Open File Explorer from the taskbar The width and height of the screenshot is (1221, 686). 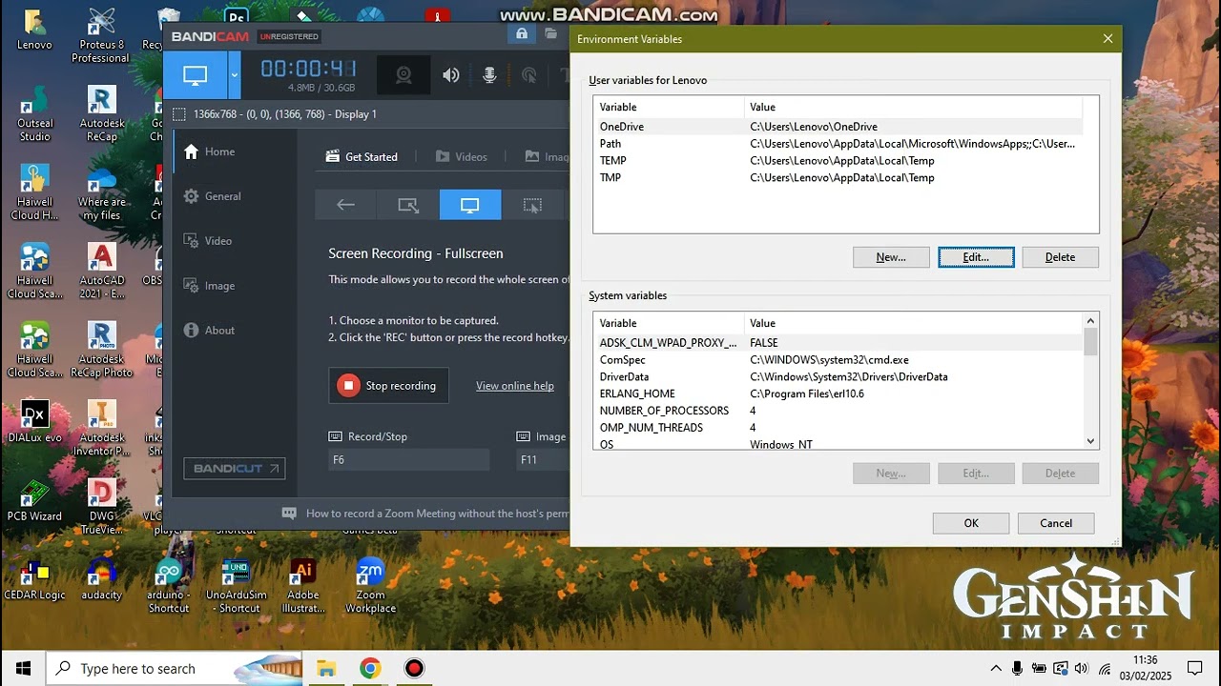(326, 668)
